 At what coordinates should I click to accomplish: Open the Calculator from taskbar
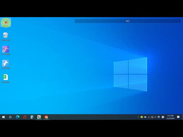click(32, 117)
